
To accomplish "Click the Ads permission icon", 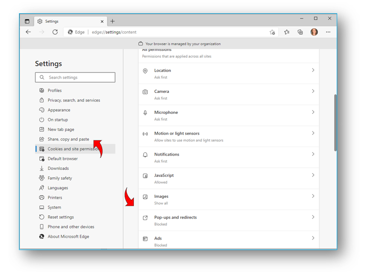I will coord(145,239).
